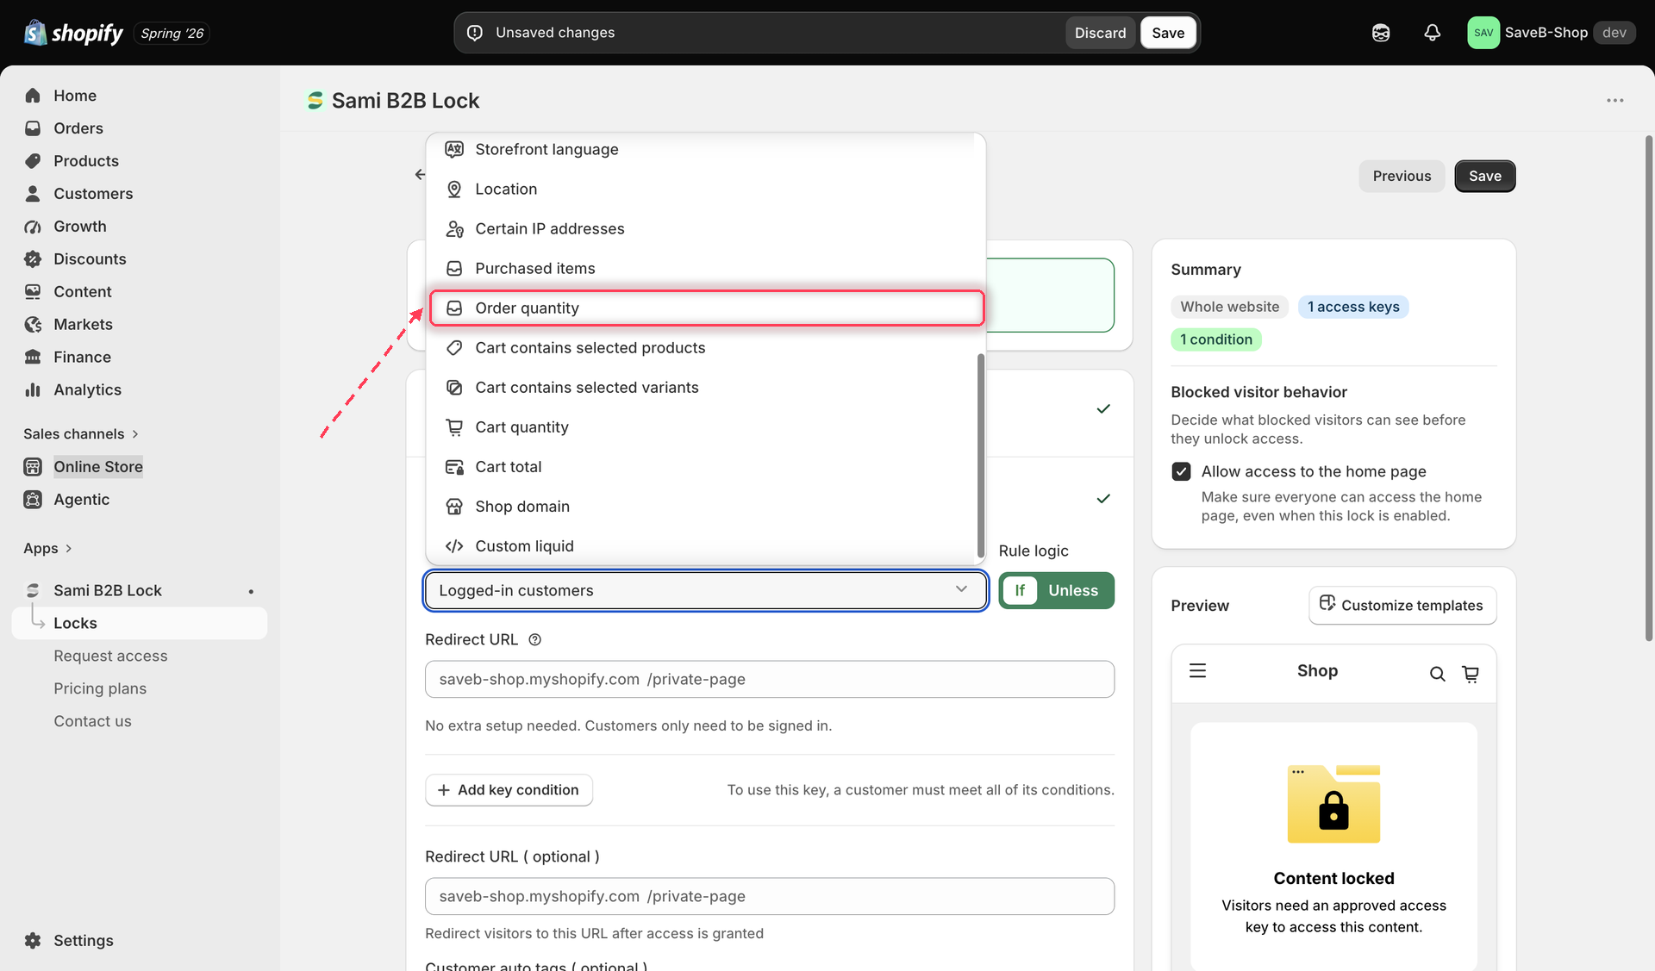1655x971 pixels.
Task: Select the Unless rule logic option
Action: coord(1073,591)
